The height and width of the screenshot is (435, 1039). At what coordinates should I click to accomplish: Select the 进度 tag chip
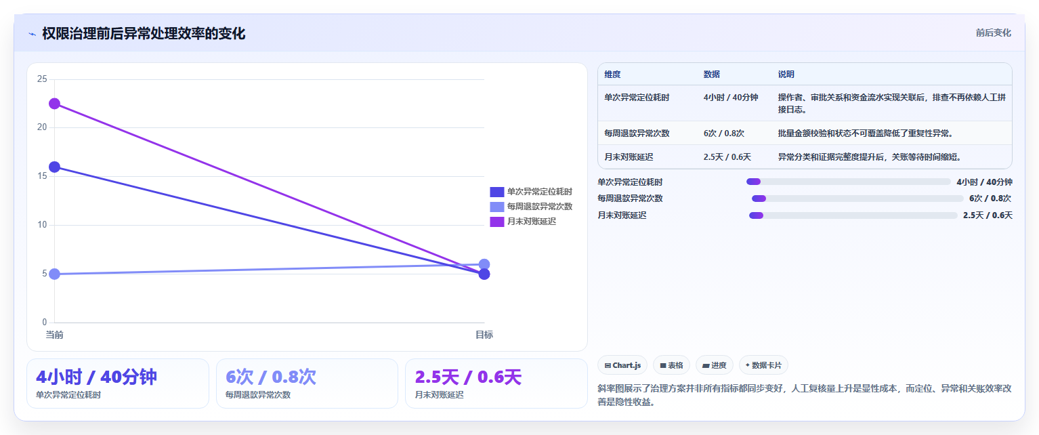coord(715,365)
